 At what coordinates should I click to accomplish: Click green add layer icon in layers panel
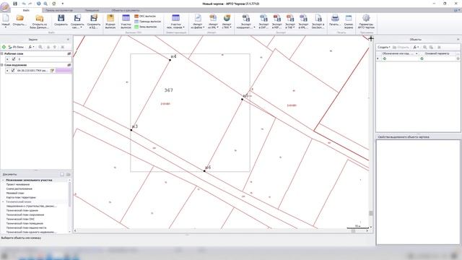(4, 47)
